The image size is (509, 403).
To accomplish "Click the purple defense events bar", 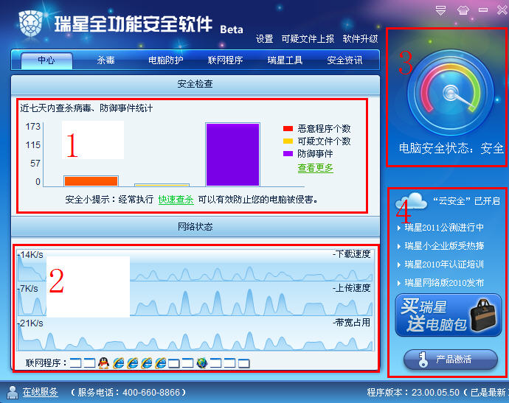I will point(232,155).
